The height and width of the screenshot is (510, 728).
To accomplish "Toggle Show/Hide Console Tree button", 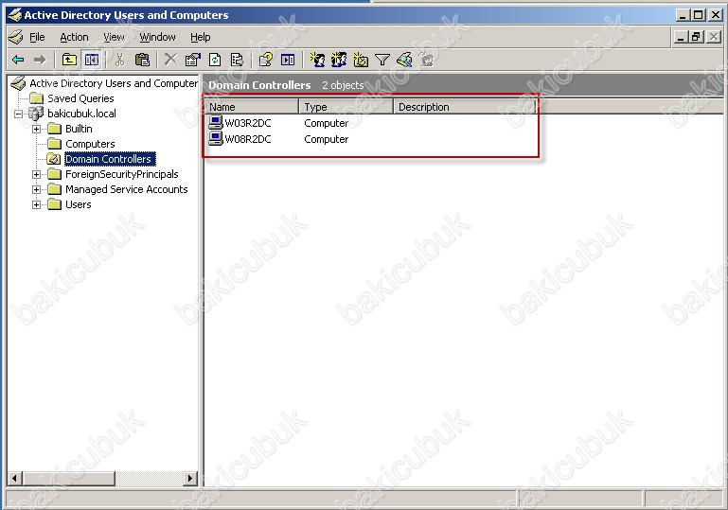I will coord(92,60).
